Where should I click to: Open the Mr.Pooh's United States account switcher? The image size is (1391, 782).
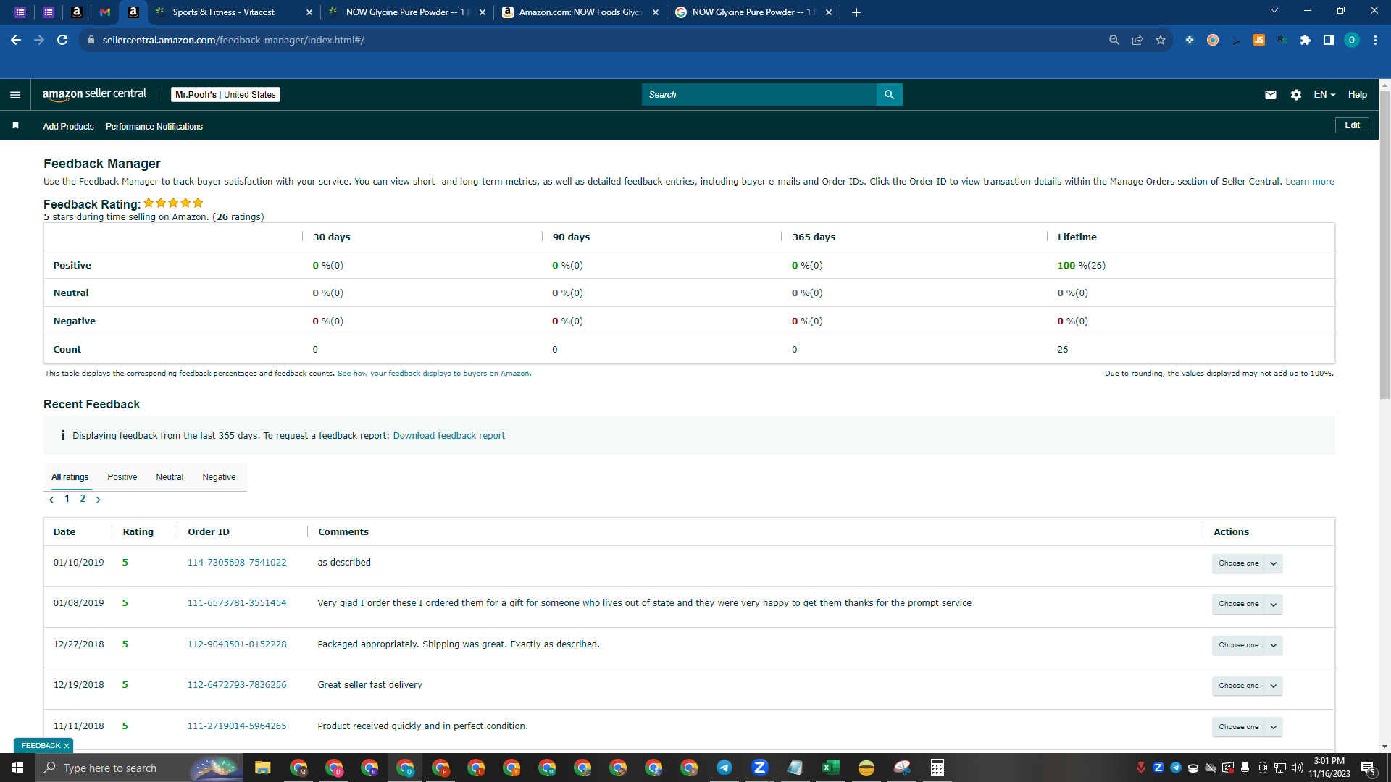pyautogui.click(x=225, y=95)
